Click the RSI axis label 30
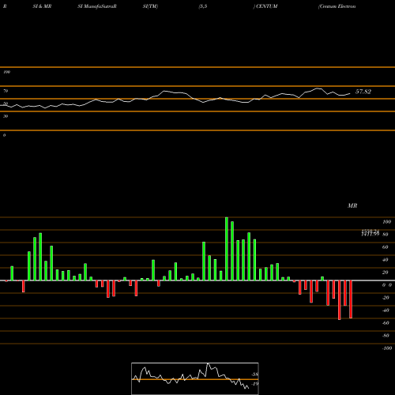The width and height of the screenshot is (395, 395). pyautogui.click(x=6, y=116)
